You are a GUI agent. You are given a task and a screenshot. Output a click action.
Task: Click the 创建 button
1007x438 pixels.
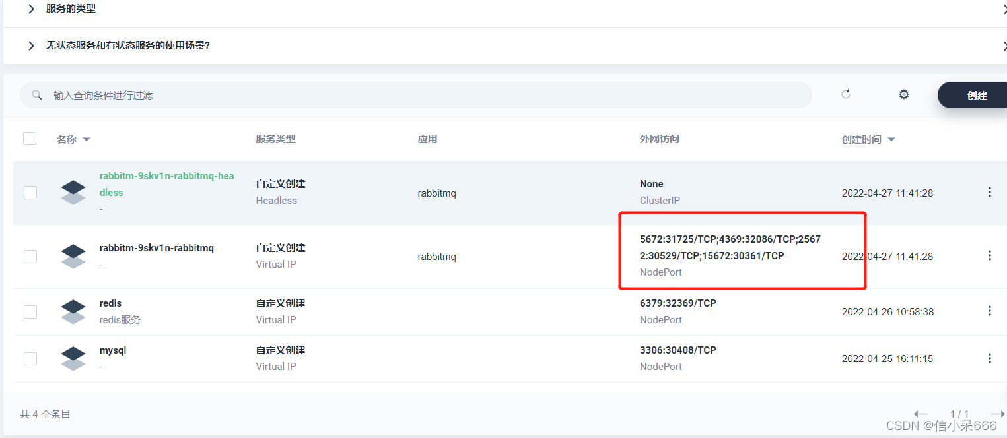973,95
